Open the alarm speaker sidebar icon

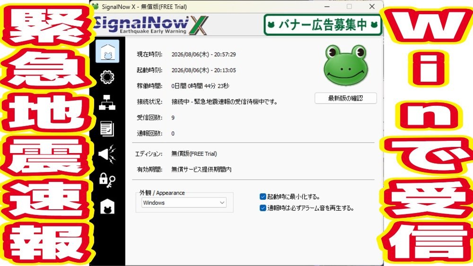point(107,154)
